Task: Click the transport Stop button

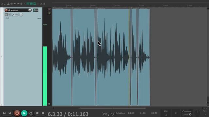Action: [x=37, y=113]
